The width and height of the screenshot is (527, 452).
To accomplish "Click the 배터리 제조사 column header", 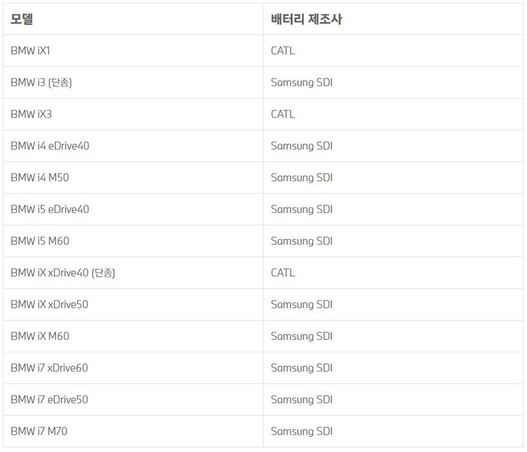I will 306,19.
